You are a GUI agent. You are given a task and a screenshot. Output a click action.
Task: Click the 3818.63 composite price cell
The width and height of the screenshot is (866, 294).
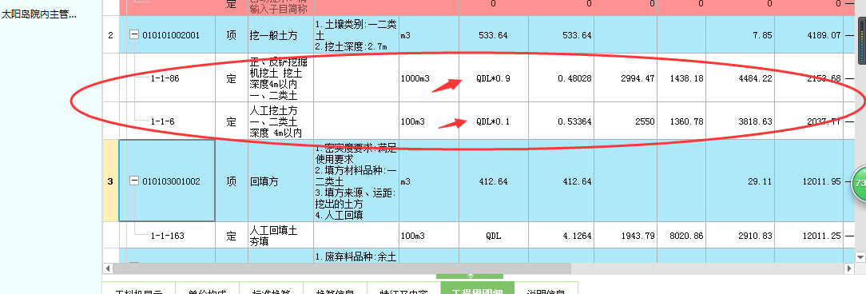[x=740, y=121]
